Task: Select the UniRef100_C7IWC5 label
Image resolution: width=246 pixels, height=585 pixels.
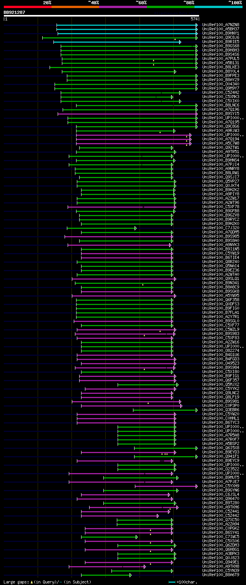Action: pos(221,537)
